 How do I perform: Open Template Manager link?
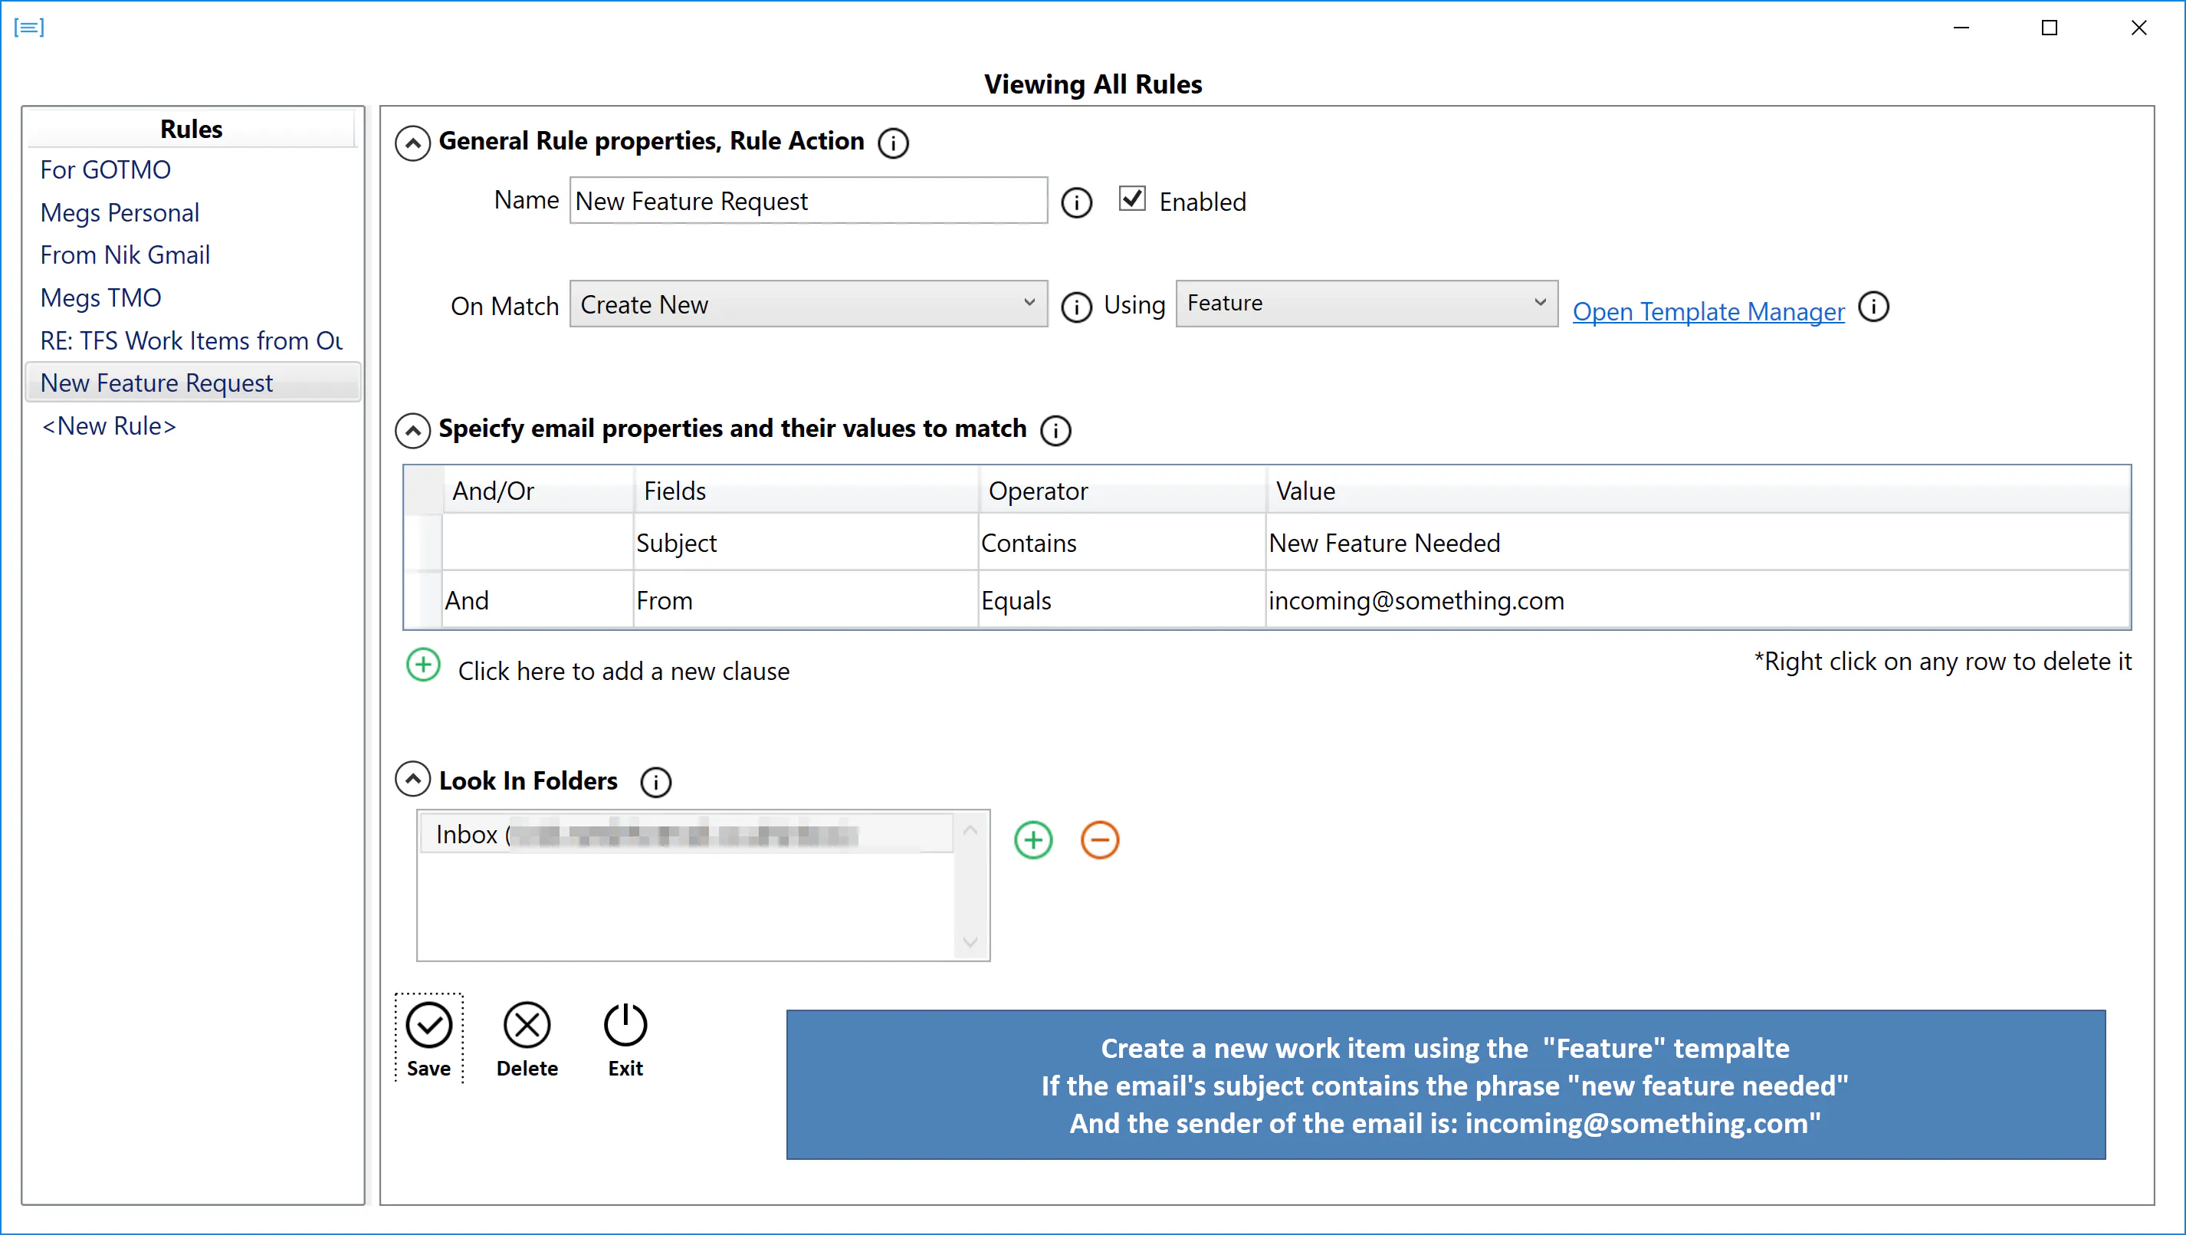point(1708,310)
